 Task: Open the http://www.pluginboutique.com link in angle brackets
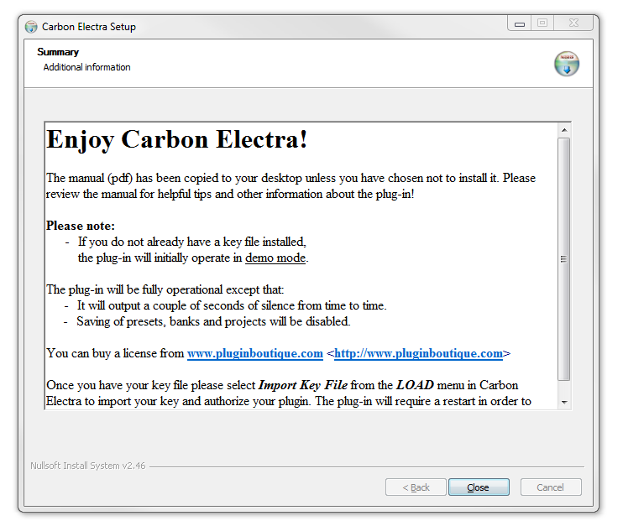click(418, 353)
